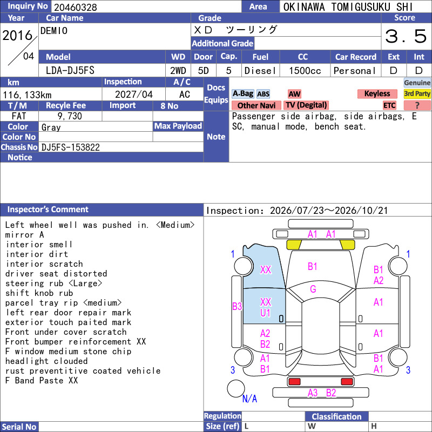The height and width of the screenshot is (432, 432).
Task: Click the U1 mark on left front door
Action: 265,313
